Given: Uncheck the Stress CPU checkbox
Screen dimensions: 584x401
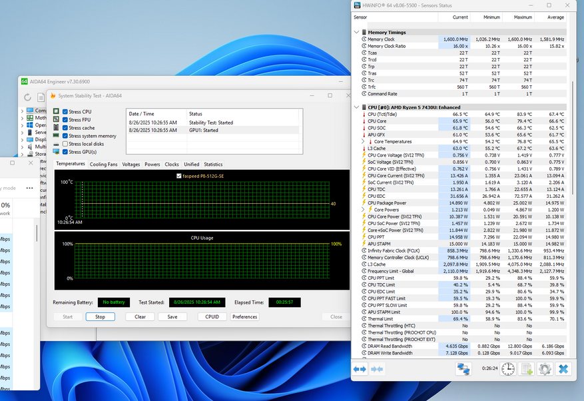Looking at the screenshot, I should coord(65,111).
